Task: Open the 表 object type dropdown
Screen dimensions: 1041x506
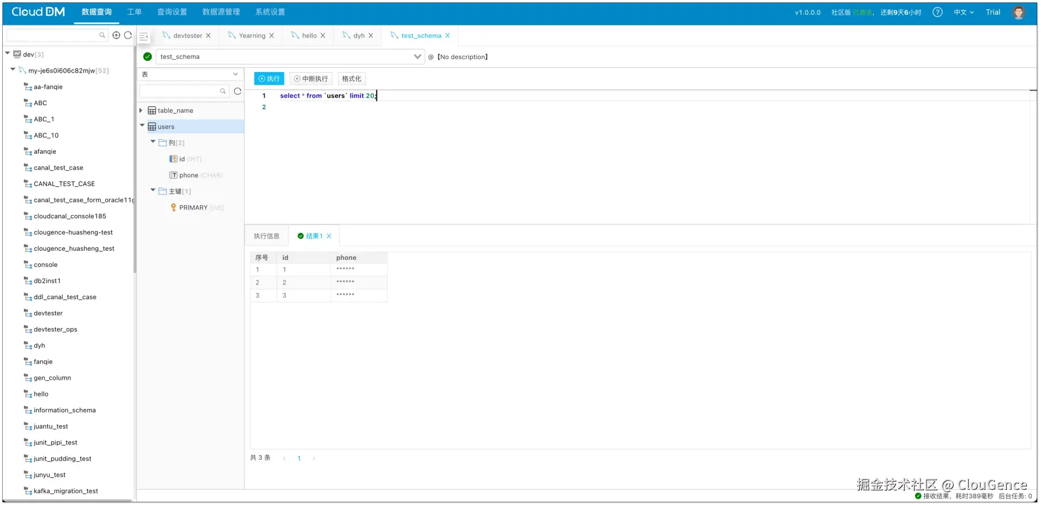Action: pos(190,75)
